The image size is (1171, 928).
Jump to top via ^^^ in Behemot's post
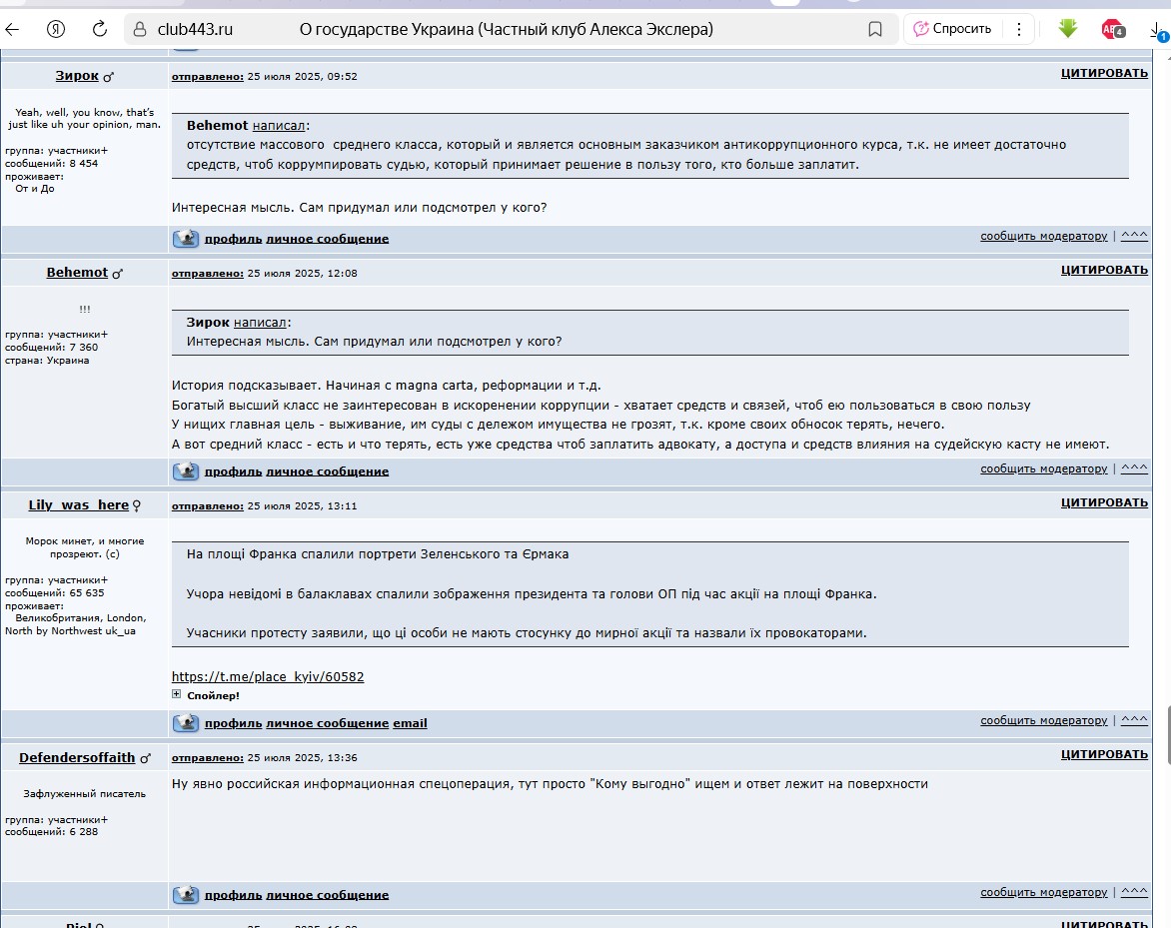click(1134, 468)
